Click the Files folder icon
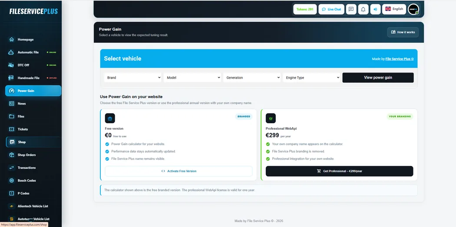Screen dimensions: 456x227 (11, 116)
